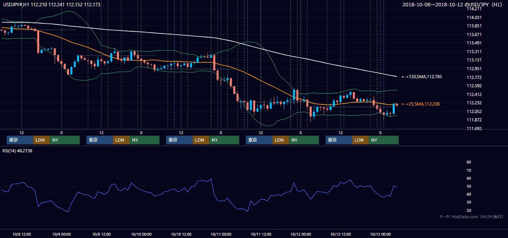This screenshot has height=238, width=508.
Task: Click the 112.772 price axis value
Action: [474, 77]
